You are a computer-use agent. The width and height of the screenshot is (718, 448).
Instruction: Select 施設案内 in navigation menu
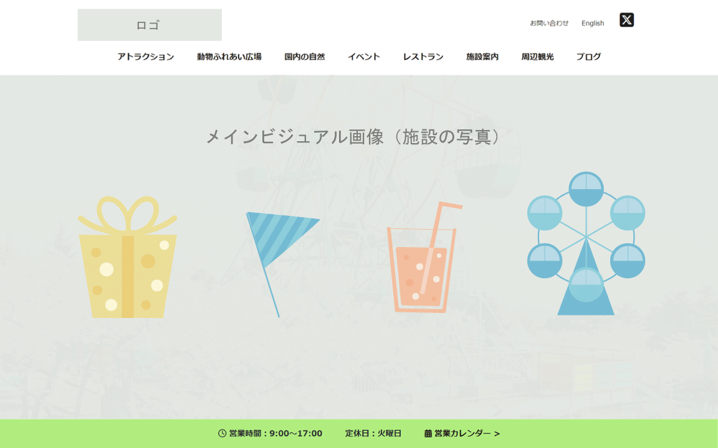pyautogui.click(x=482, y=57)
